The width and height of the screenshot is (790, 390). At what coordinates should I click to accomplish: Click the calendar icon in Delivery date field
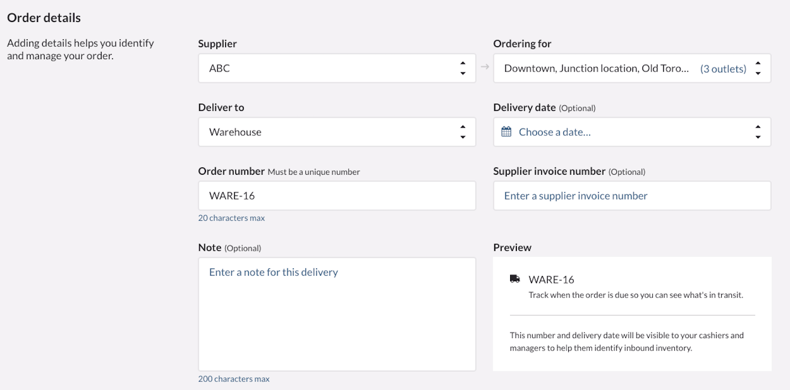click(x=507, y=131)
